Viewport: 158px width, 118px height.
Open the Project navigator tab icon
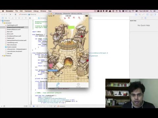[3, 18]
